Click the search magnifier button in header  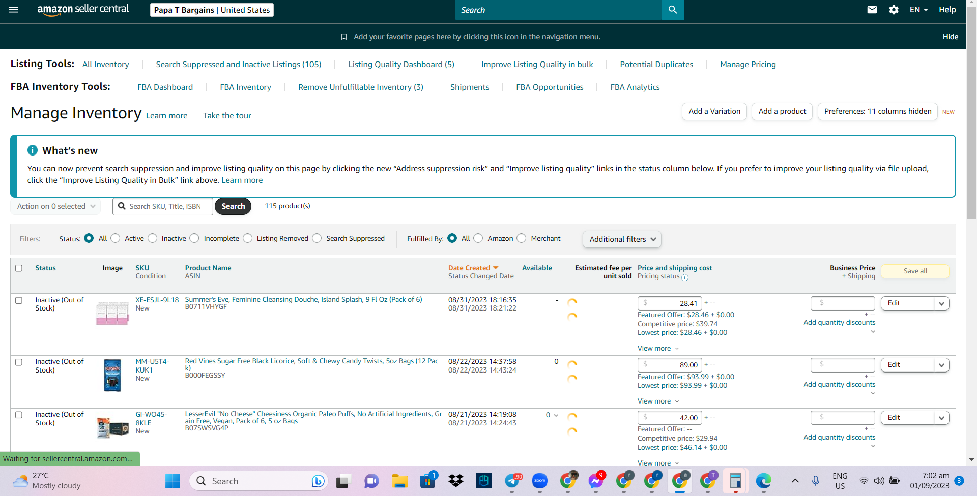[x=673, y=10]
